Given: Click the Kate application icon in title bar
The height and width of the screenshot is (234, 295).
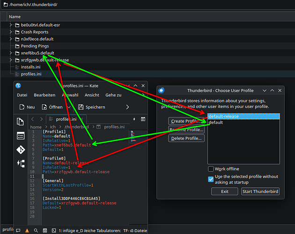Looking at the screenshot, I should pos(18,86).
